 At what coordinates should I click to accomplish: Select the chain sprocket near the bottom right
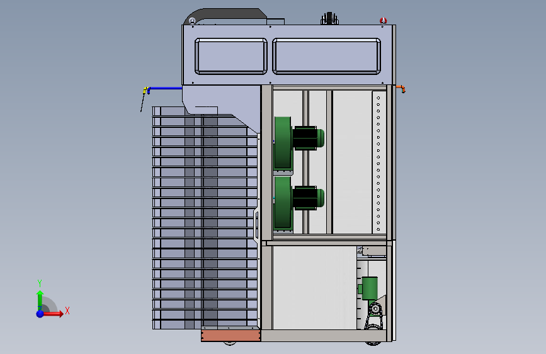(375, 309)
